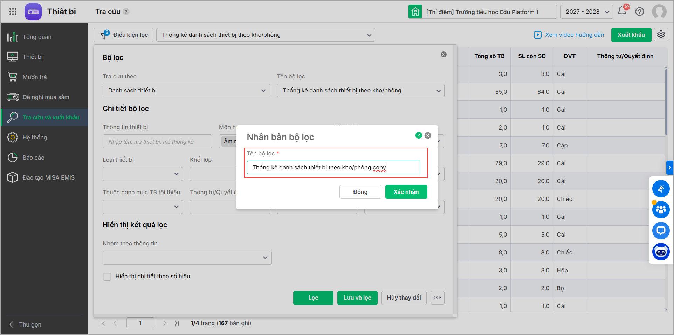Go to Mượn trả in sidebar
Screen dimensions: 674x335
click(x=35, y=77)
